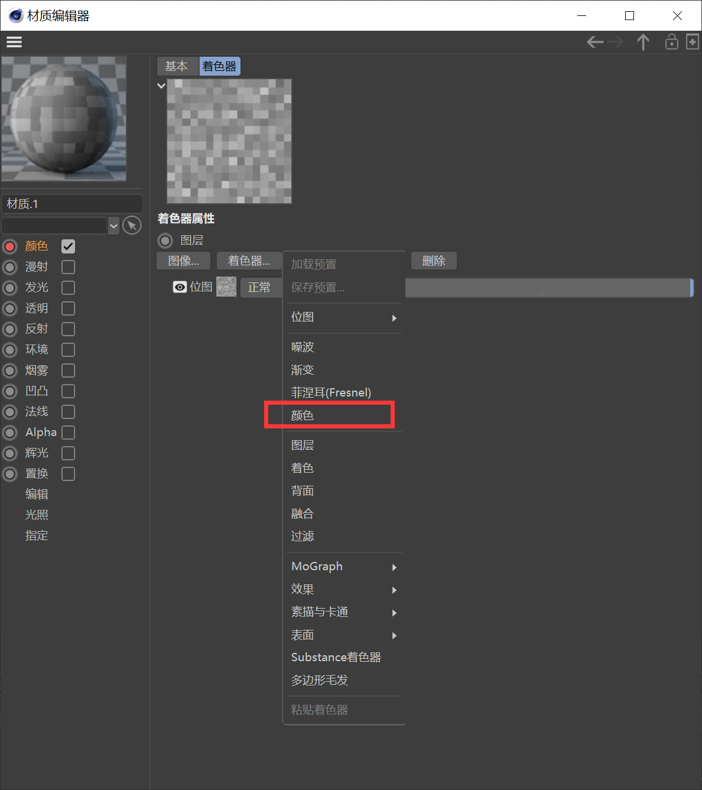Enable the 透明 channel checkbox

coord(69,308)
